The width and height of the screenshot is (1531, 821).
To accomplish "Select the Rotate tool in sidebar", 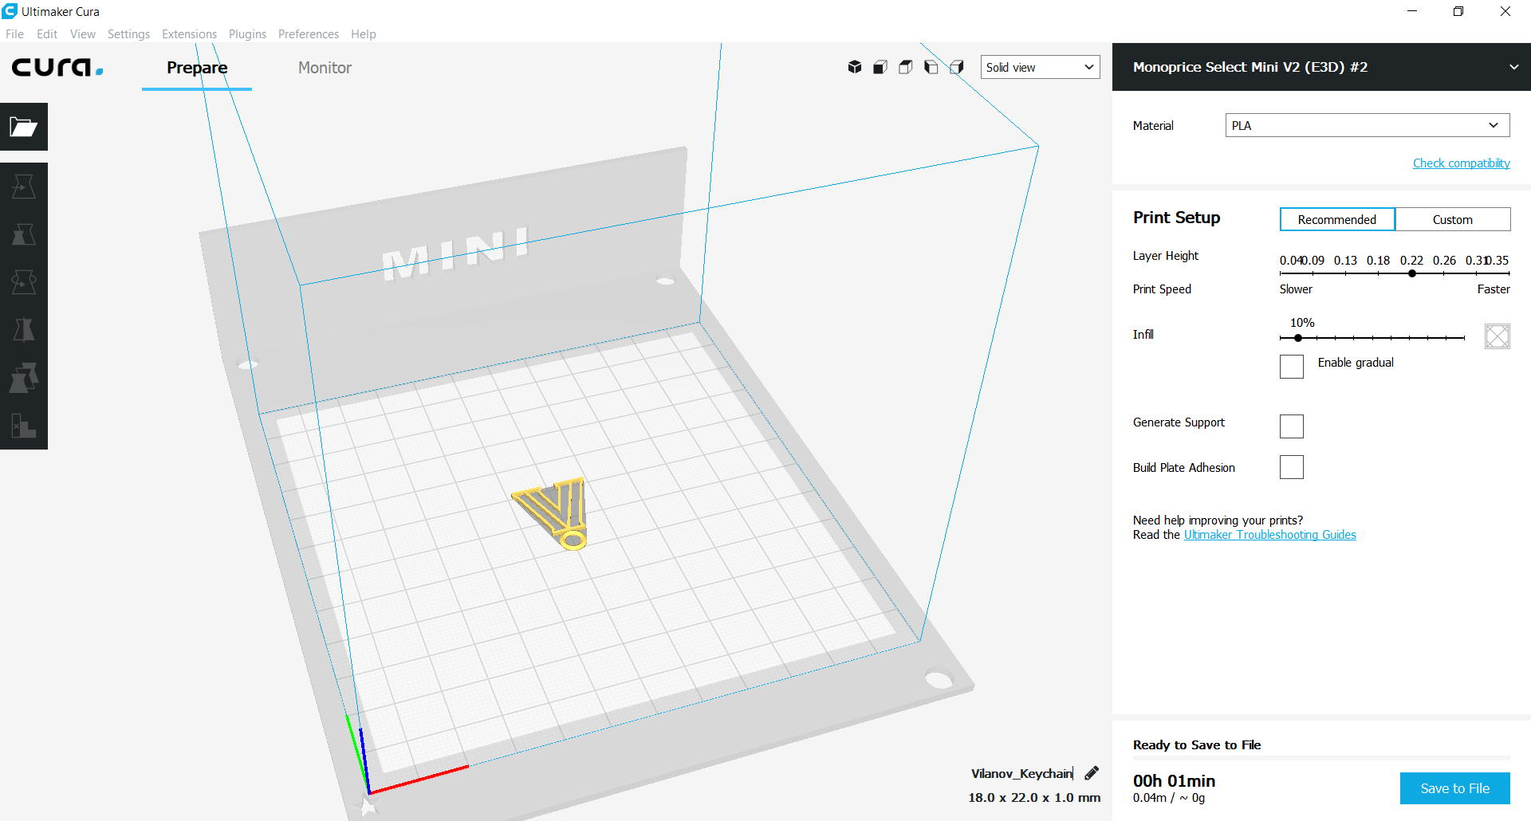I will click(24, 282).
